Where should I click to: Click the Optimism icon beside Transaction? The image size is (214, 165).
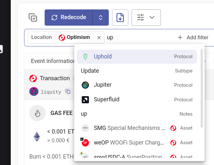pos(33,78)
